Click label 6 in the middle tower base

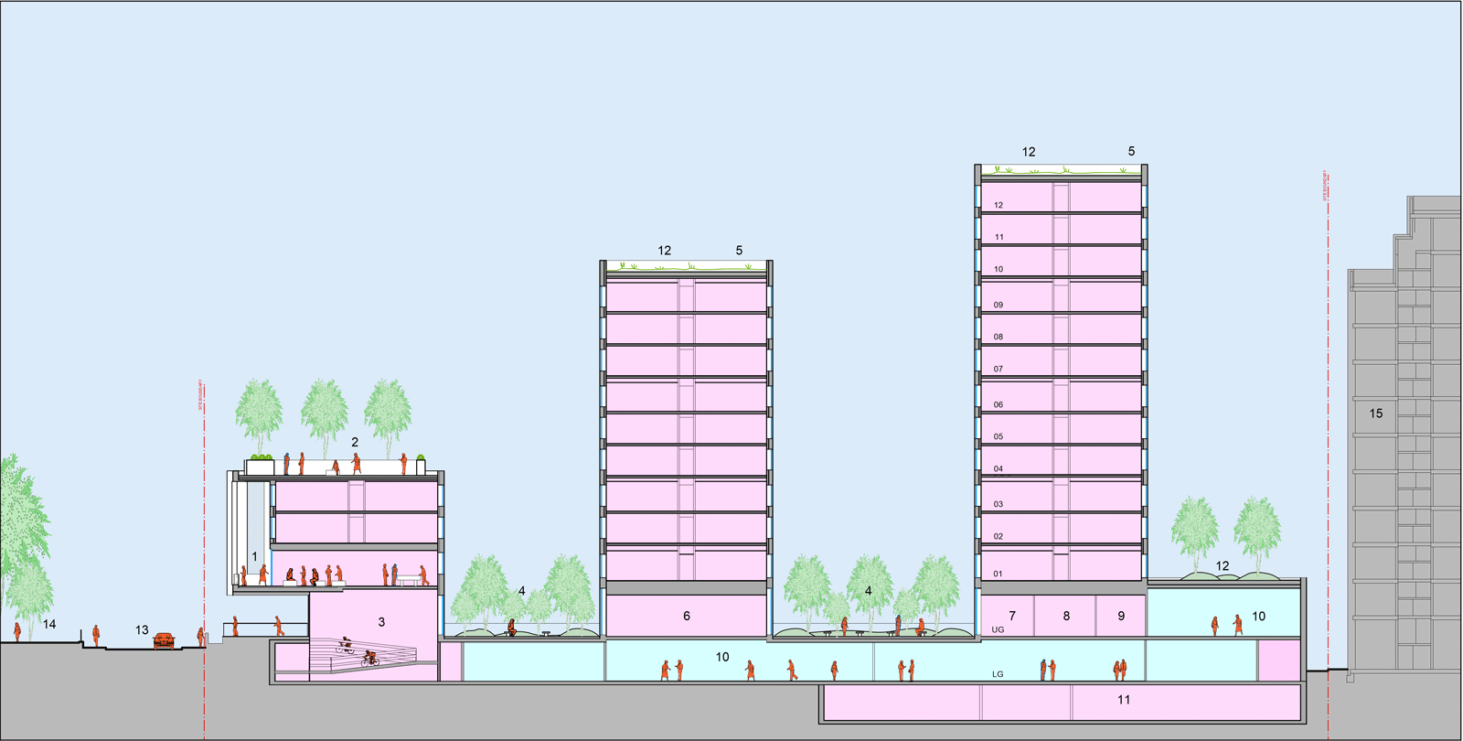687,617
